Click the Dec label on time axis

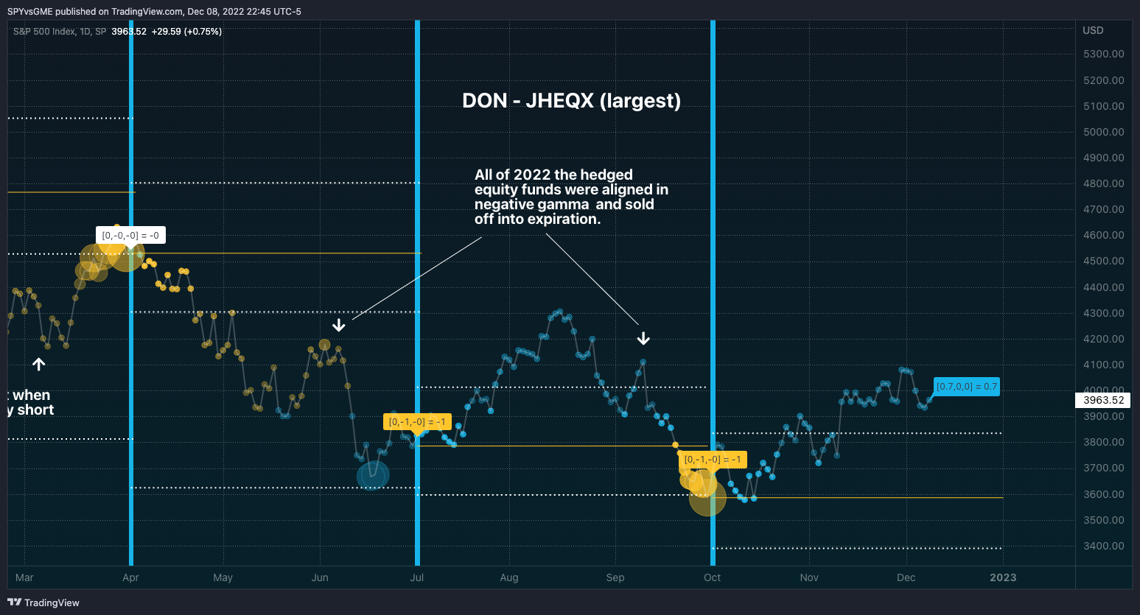click(906, 577)
